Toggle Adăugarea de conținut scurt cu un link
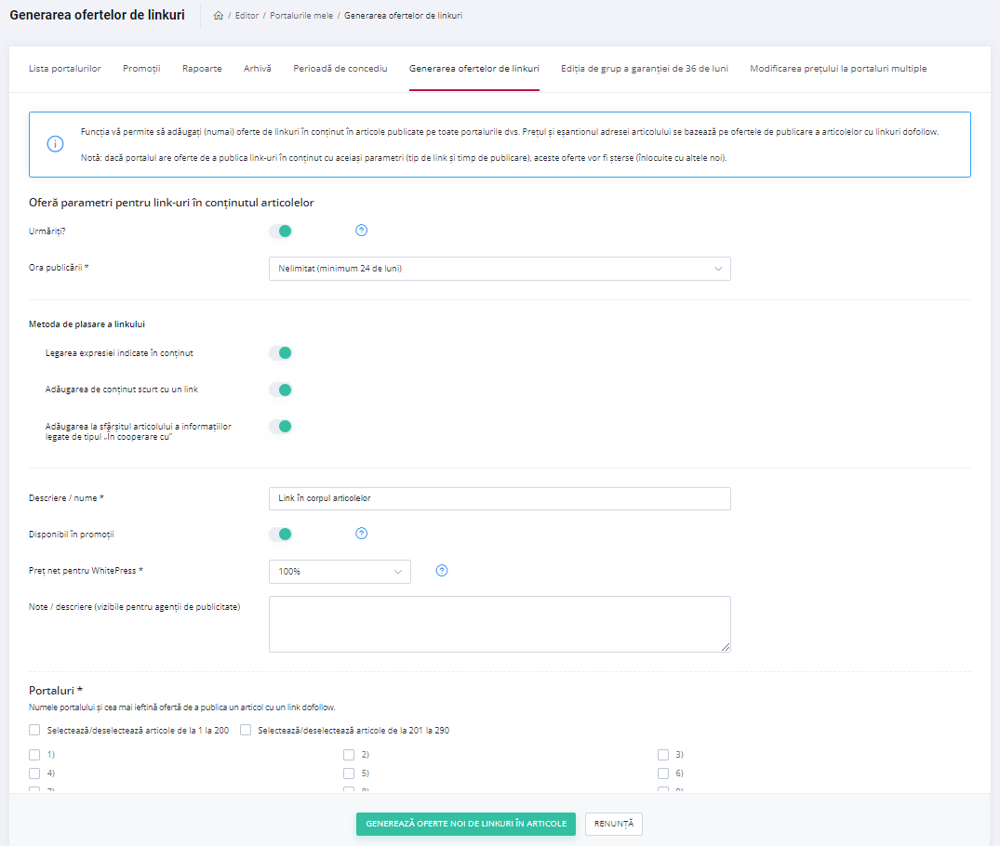 coord(281,390)
